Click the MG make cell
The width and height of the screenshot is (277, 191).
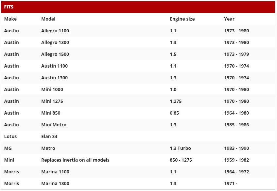point(8,148)
